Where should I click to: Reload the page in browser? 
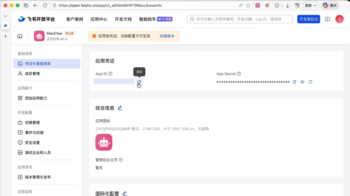[45, 5]
